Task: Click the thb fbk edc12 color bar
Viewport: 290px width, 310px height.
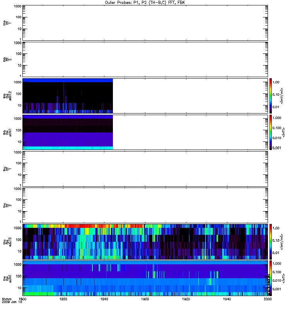Action: pos(271,96)
